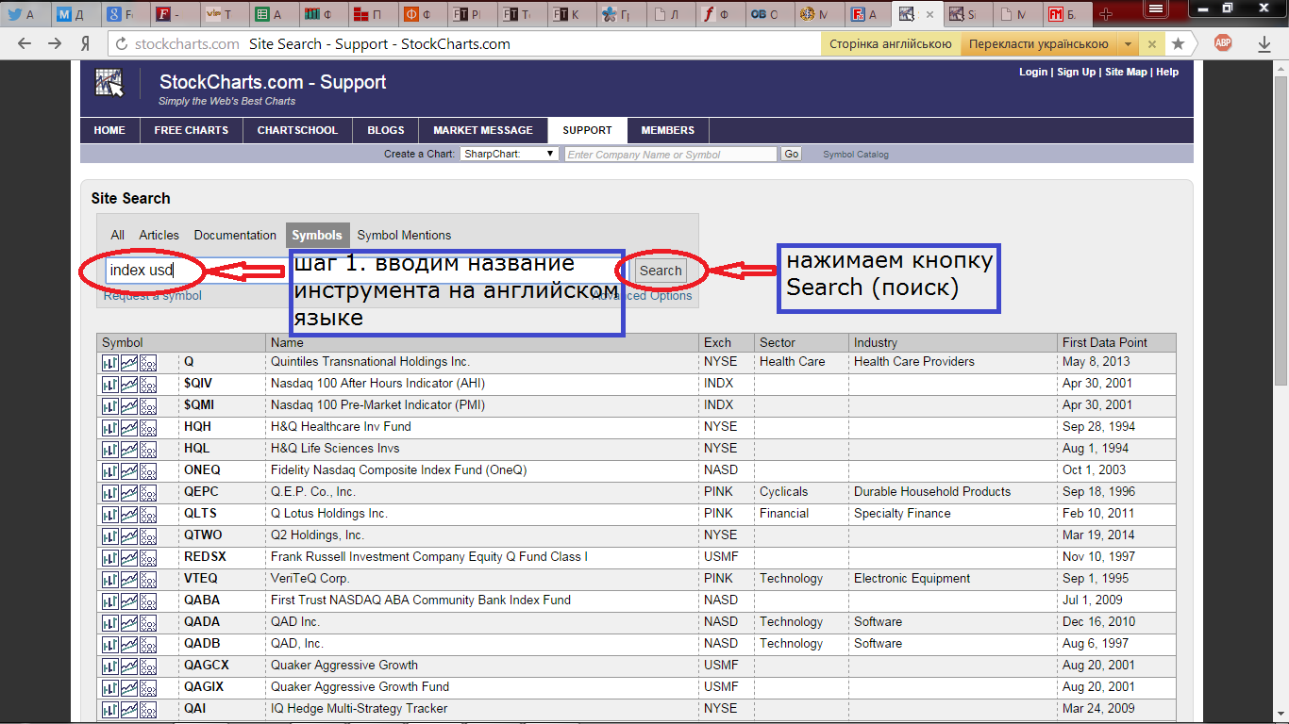1289x724 pixels.
Task: Open the MARKET MESSAGE navigation item
Action: tap(483, 130)
